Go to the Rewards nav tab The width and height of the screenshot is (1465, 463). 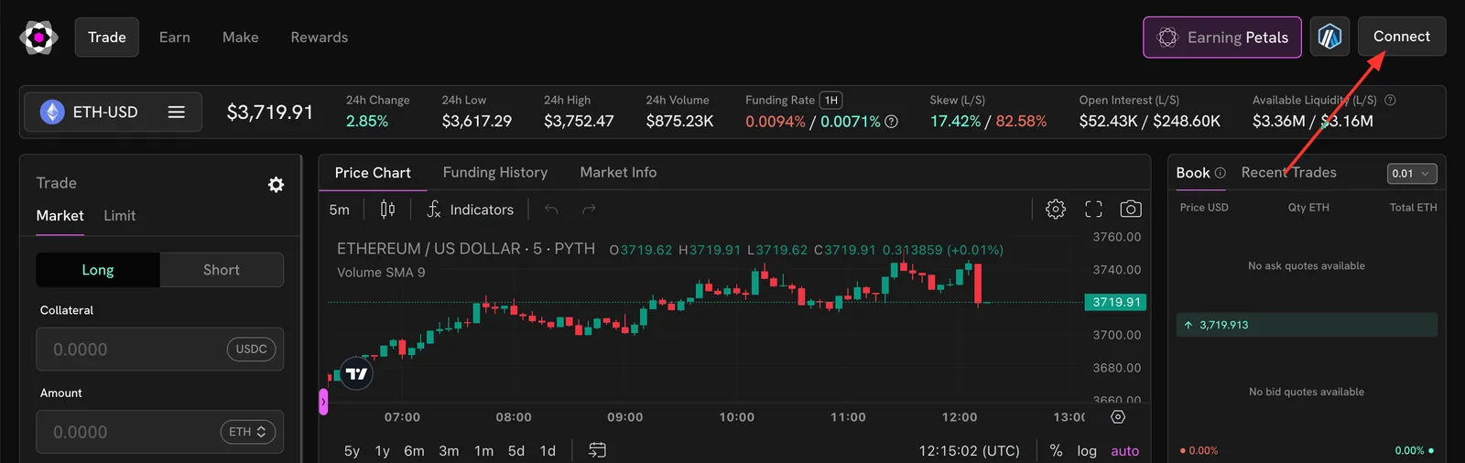click(x=320, y=38)
